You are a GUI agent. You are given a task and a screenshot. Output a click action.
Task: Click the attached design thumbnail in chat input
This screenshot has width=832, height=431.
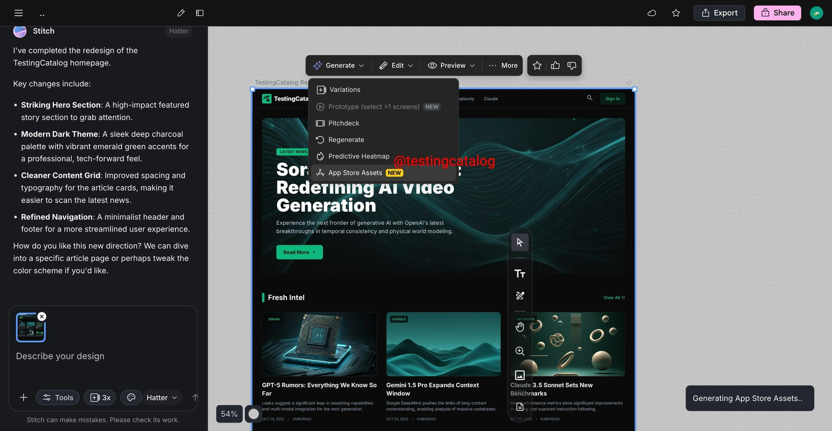31,327
